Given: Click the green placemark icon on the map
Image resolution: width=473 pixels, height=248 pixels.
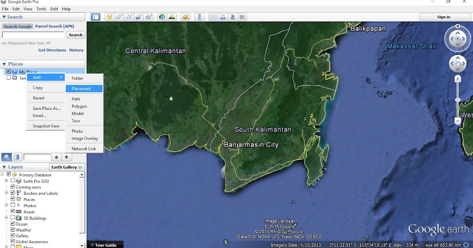Looking at the screenshot, I should point(171,98).
